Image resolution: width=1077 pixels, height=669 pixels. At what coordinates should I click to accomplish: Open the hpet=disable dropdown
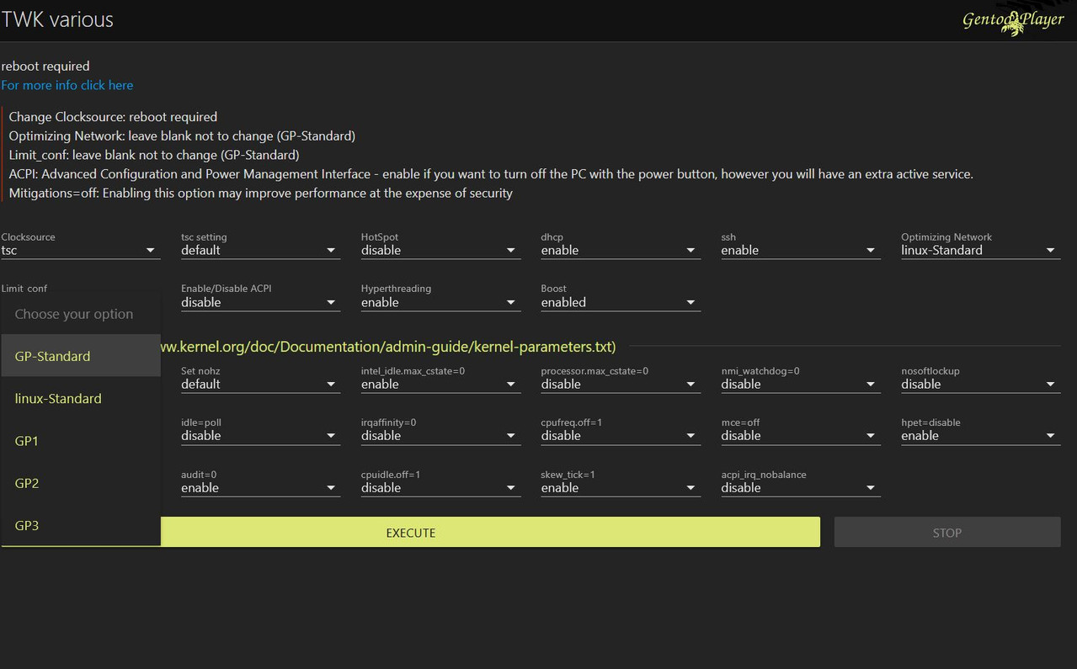coord(980,435)
